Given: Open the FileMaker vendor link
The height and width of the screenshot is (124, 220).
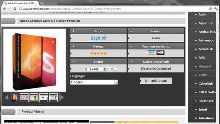Looking at the screenshot, I should click(x=206, y=101).
